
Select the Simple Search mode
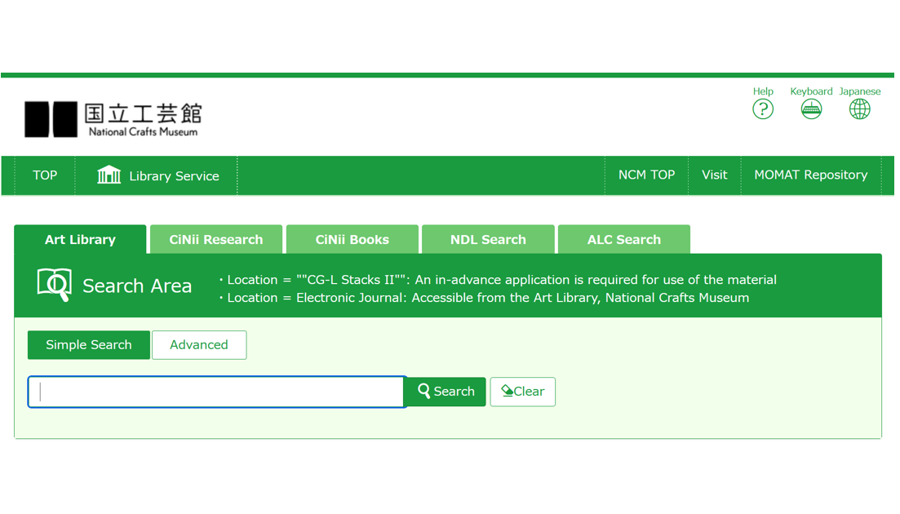89,345
